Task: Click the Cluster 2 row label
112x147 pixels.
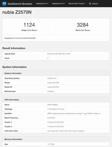Action: [8, 126]
